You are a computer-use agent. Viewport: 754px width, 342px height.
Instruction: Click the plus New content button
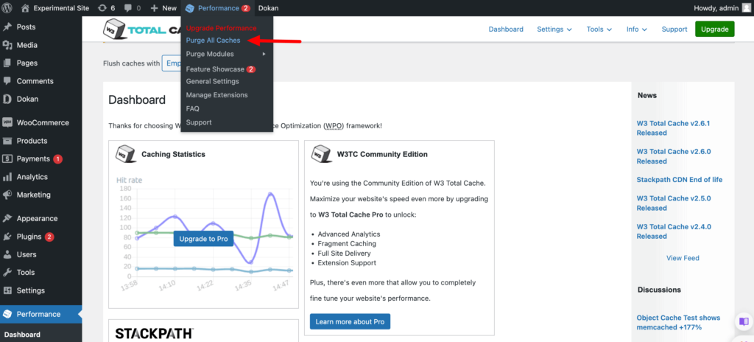[163, 7]
